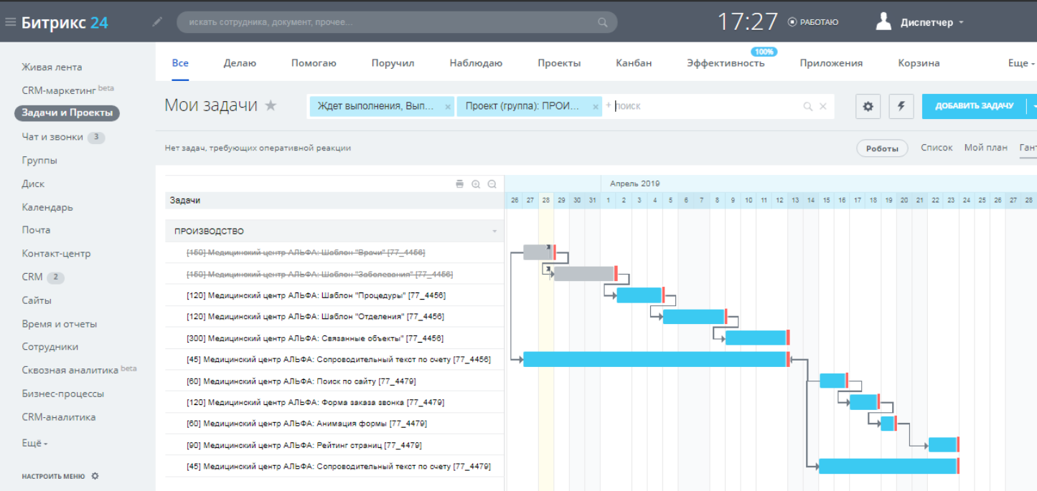Zoom in the Gantt chart timeline
Viewport: 1037px width, 491px height.
pos(476,184)
